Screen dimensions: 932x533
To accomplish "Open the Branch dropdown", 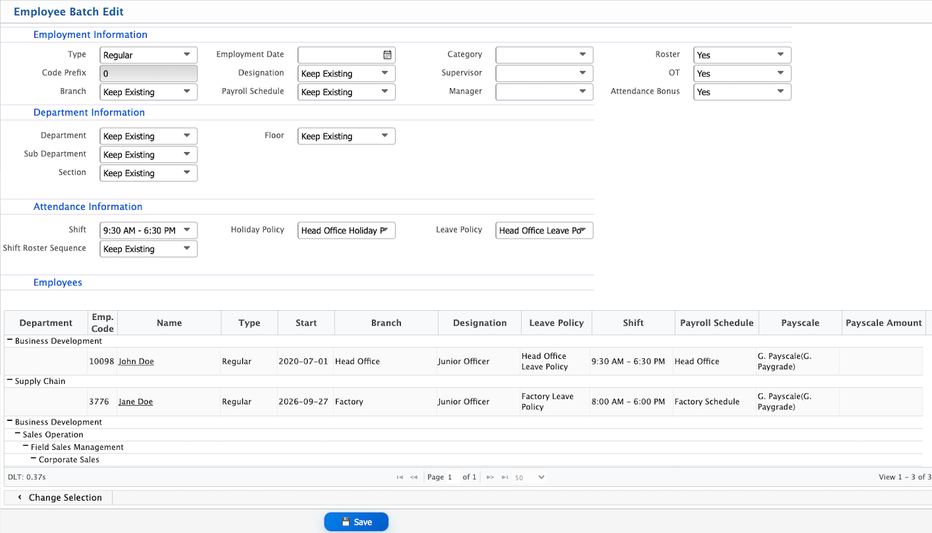I will 149,92.
